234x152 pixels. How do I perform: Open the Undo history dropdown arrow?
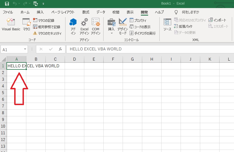pos(19,3)
